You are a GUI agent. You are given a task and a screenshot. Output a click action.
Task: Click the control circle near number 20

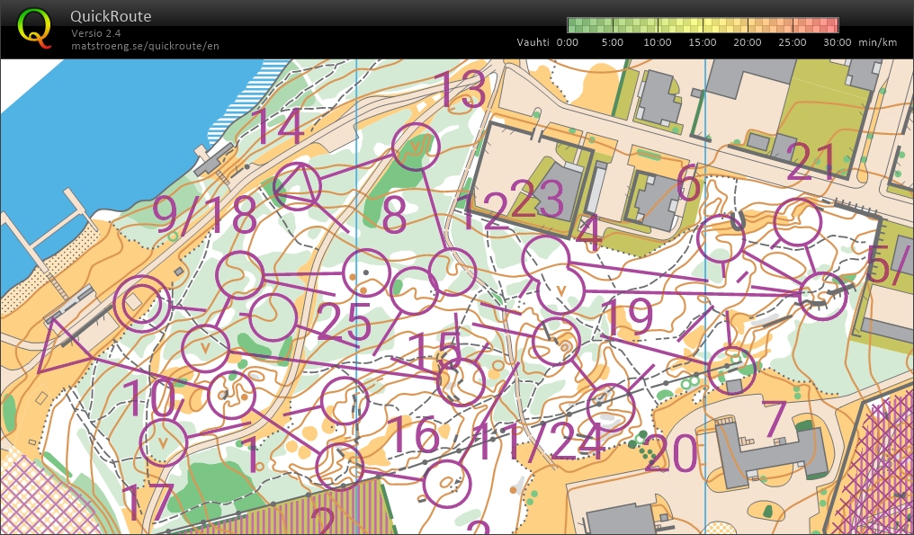tap(610, 407)
